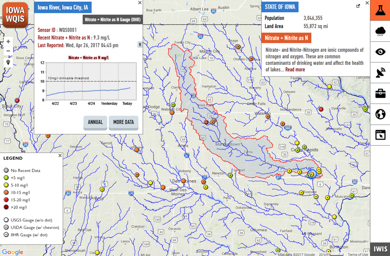
Task: Click the eye icon in sidebar
Action: point(380,52)
